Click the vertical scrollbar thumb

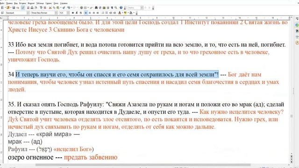coord(292,116)
